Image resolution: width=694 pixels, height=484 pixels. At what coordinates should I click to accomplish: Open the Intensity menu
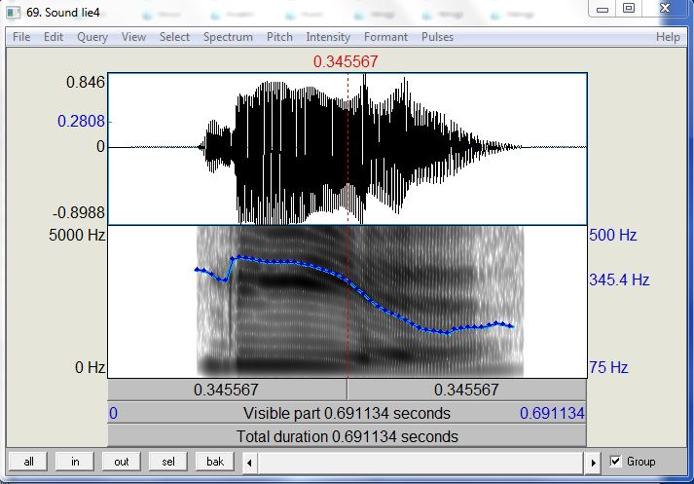328,37
